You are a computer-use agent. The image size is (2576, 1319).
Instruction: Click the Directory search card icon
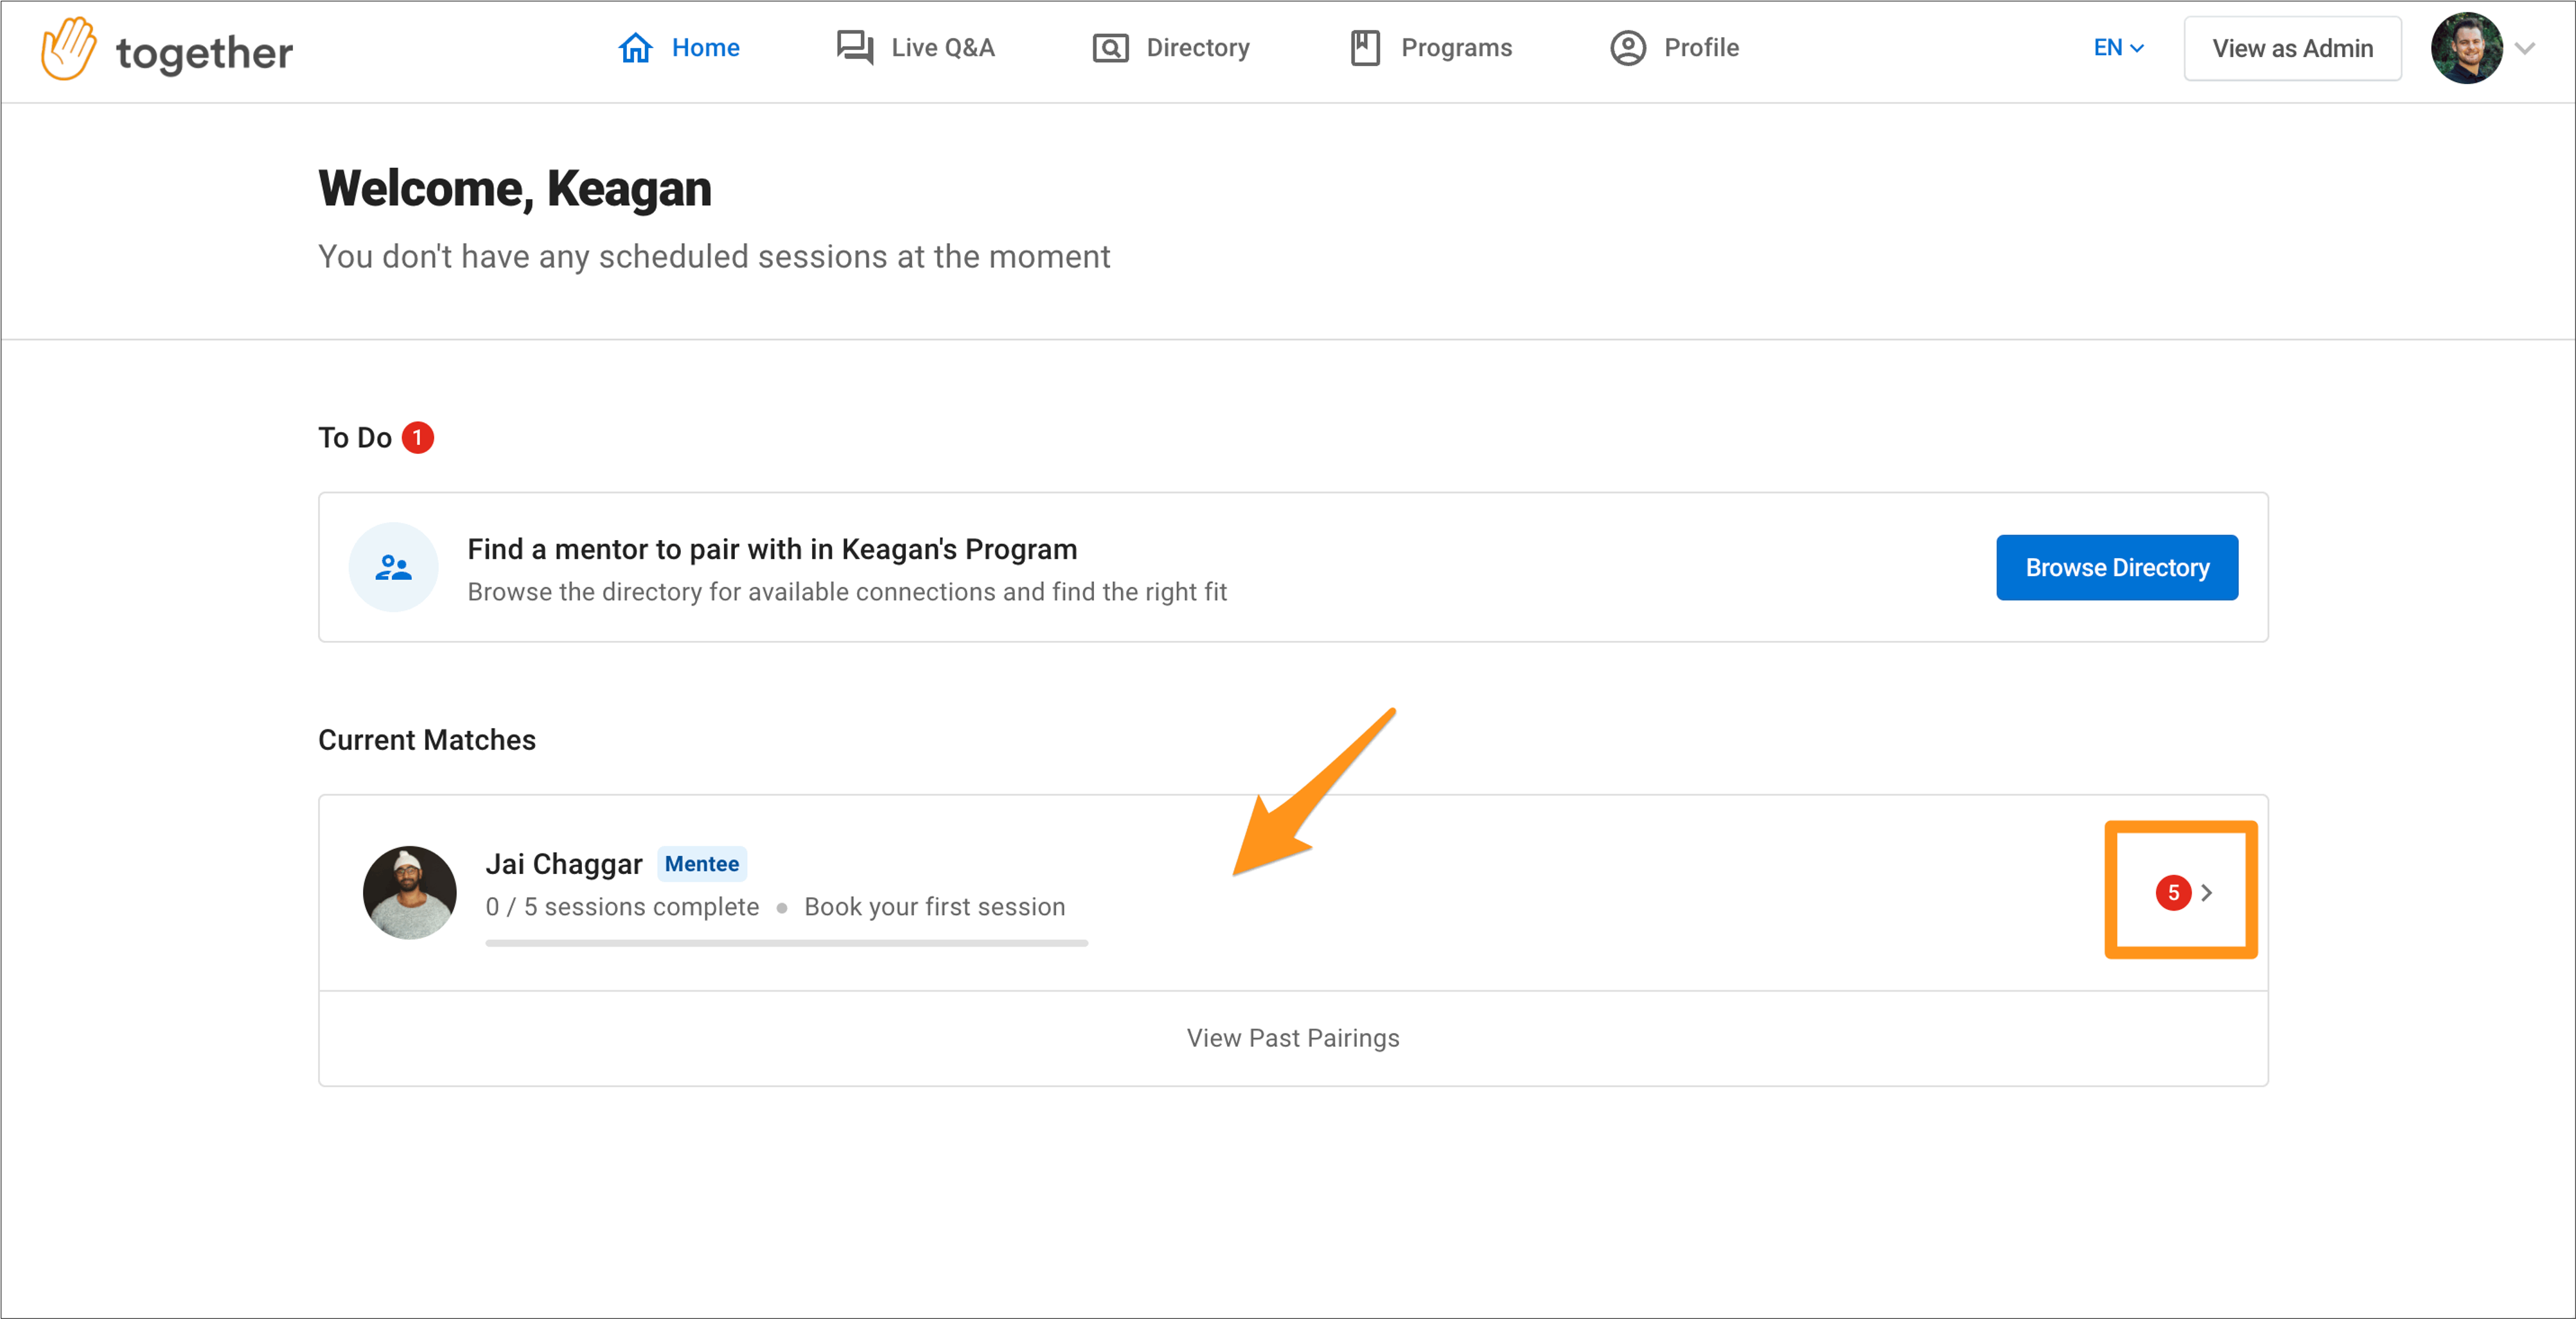pyautogui.click(x=1110, y=48)
